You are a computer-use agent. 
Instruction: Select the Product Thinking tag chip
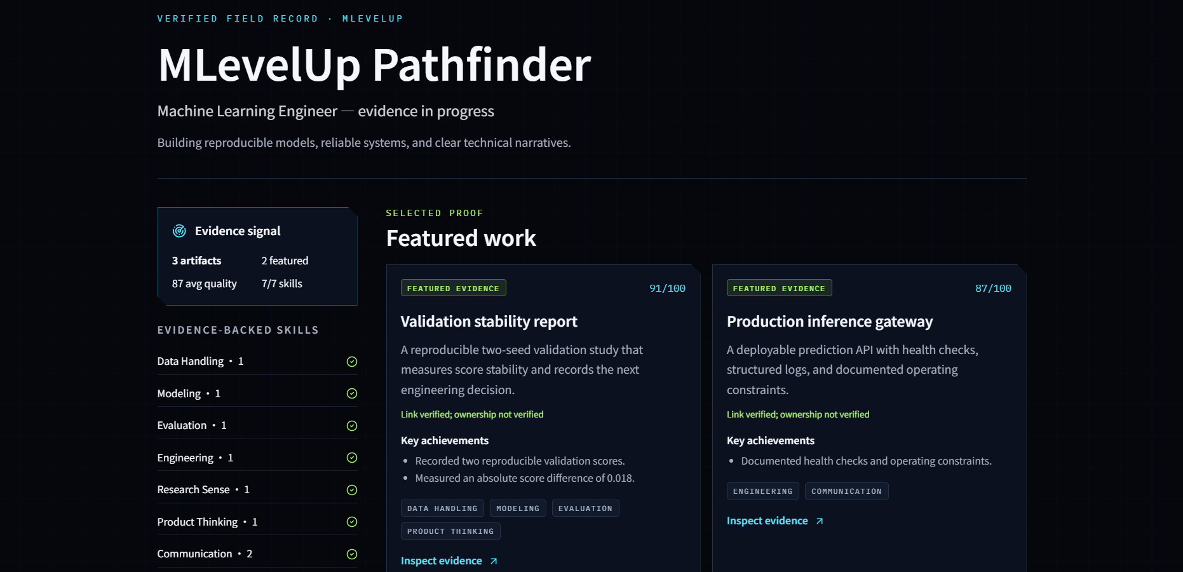point(450,531)
